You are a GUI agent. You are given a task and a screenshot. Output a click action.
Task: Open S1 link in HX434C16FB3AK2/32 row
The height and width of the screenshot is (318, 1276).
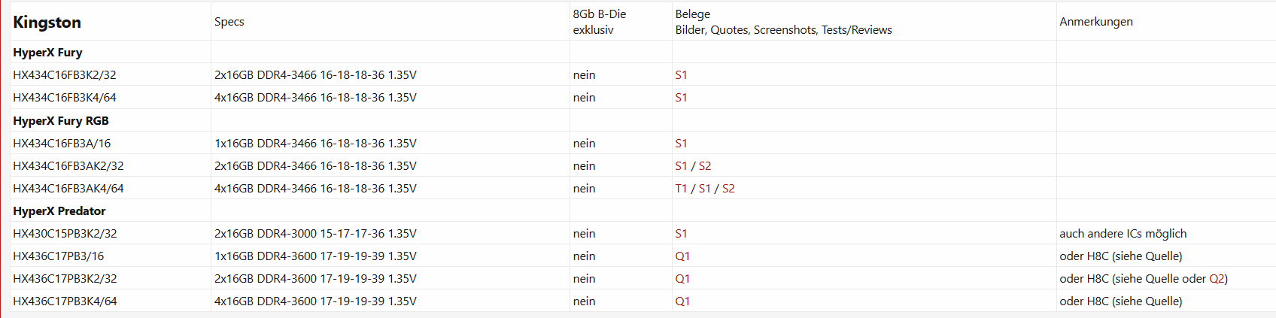point(681,166)
